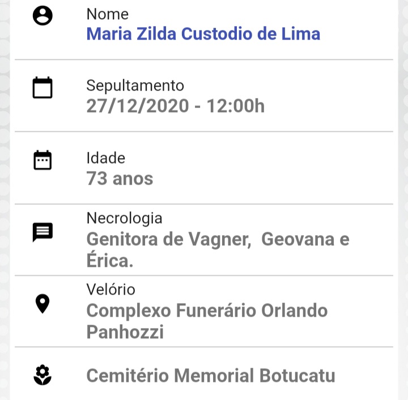
Task: Click the location pin icon beside Velório
Action: point(42,304)
